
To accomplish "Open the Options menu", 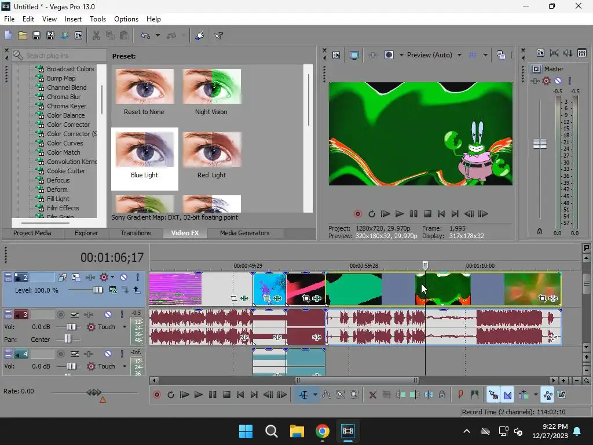I will point(126,19).
